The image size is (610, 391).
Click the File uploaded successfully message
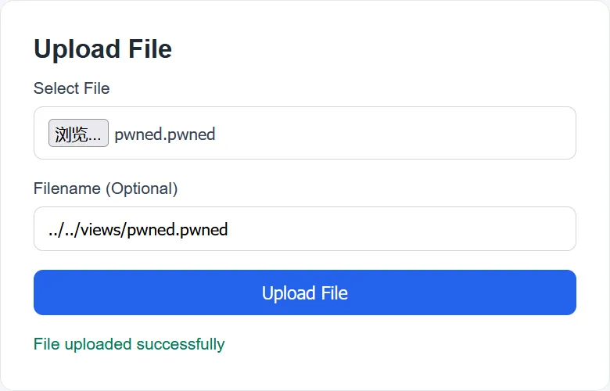click(129, 344)
